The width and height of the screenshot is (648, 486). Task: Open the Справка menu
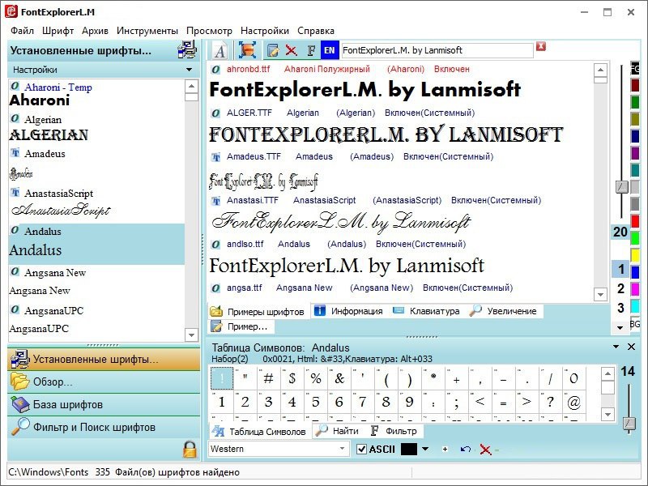pyautogui.click(x=316, y=31)
